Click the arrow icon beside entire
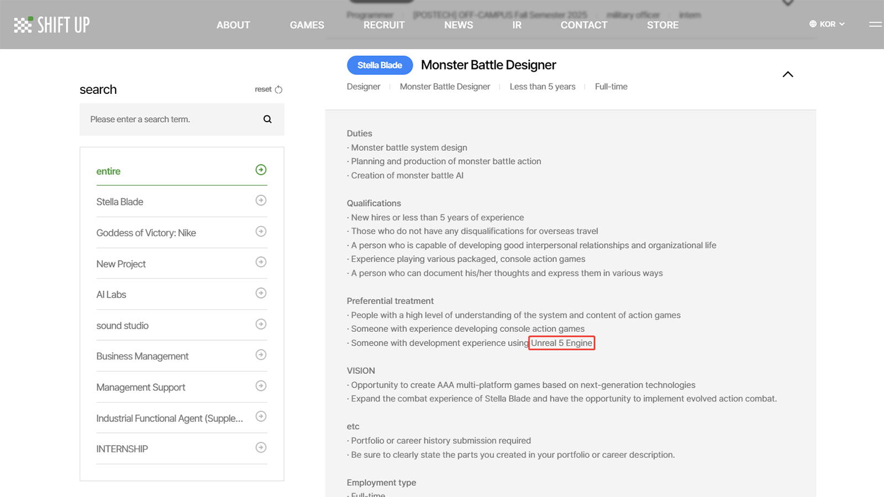Screen dimensions: 884x497 (261, 170)
